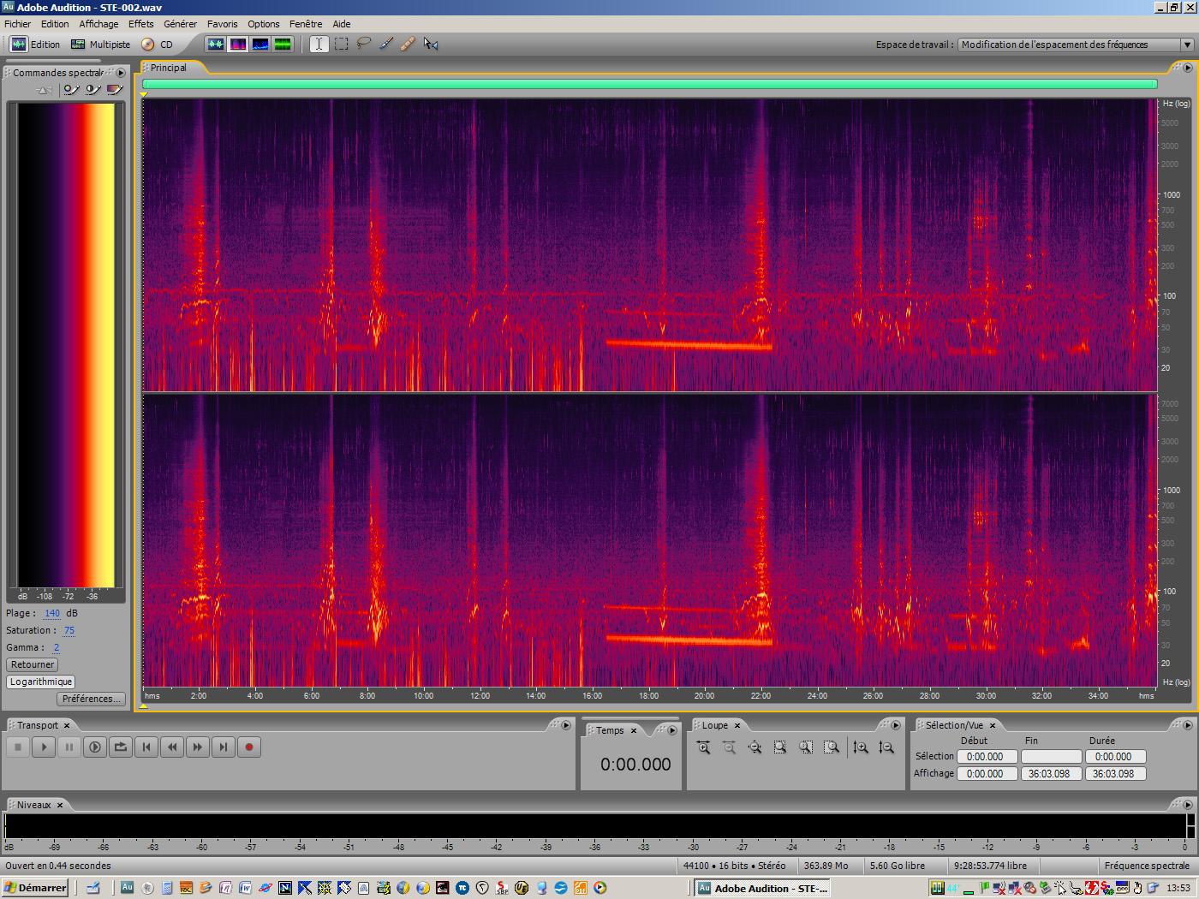Viewport: 1199px width, 899px height.
Task: Open the Loupe panel menu arrow
Action: tap(896, 725)
